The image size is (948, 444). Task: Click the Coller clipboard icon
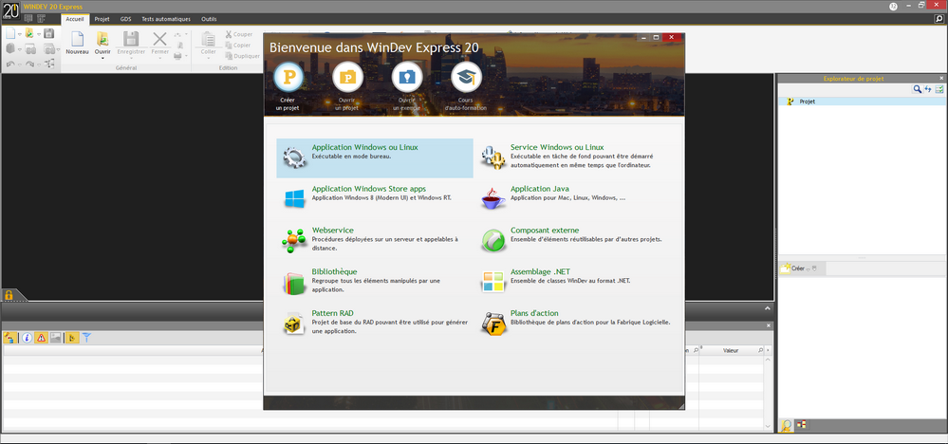[x=208, y=39]
